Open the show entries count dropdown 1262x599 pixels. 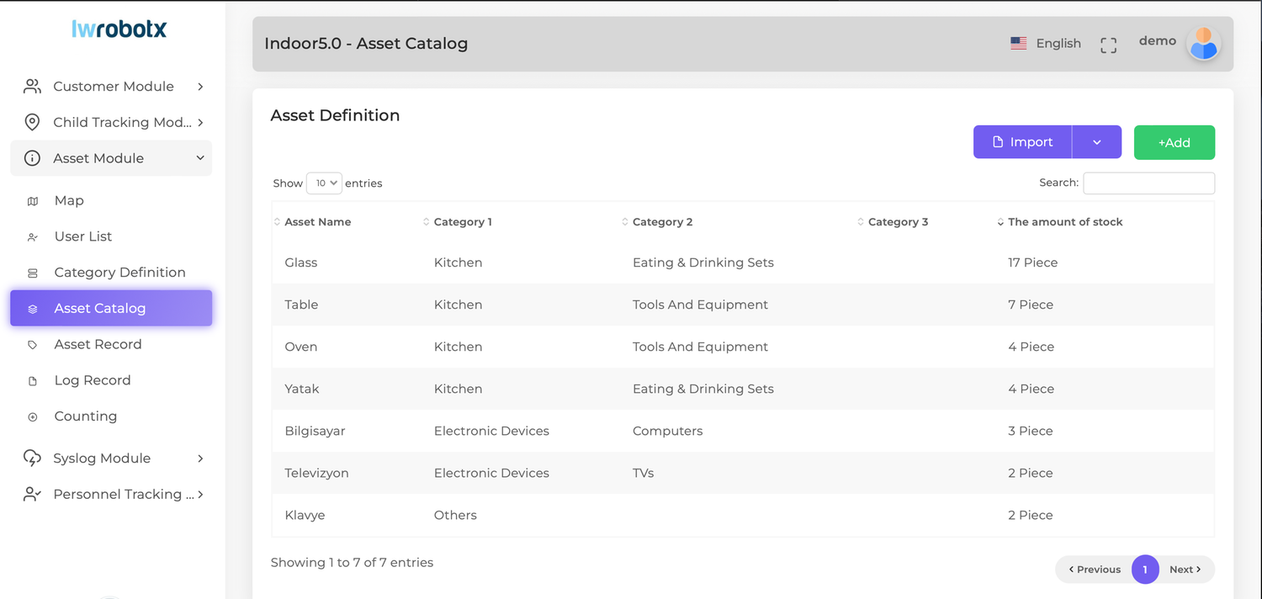click(324, 183)
